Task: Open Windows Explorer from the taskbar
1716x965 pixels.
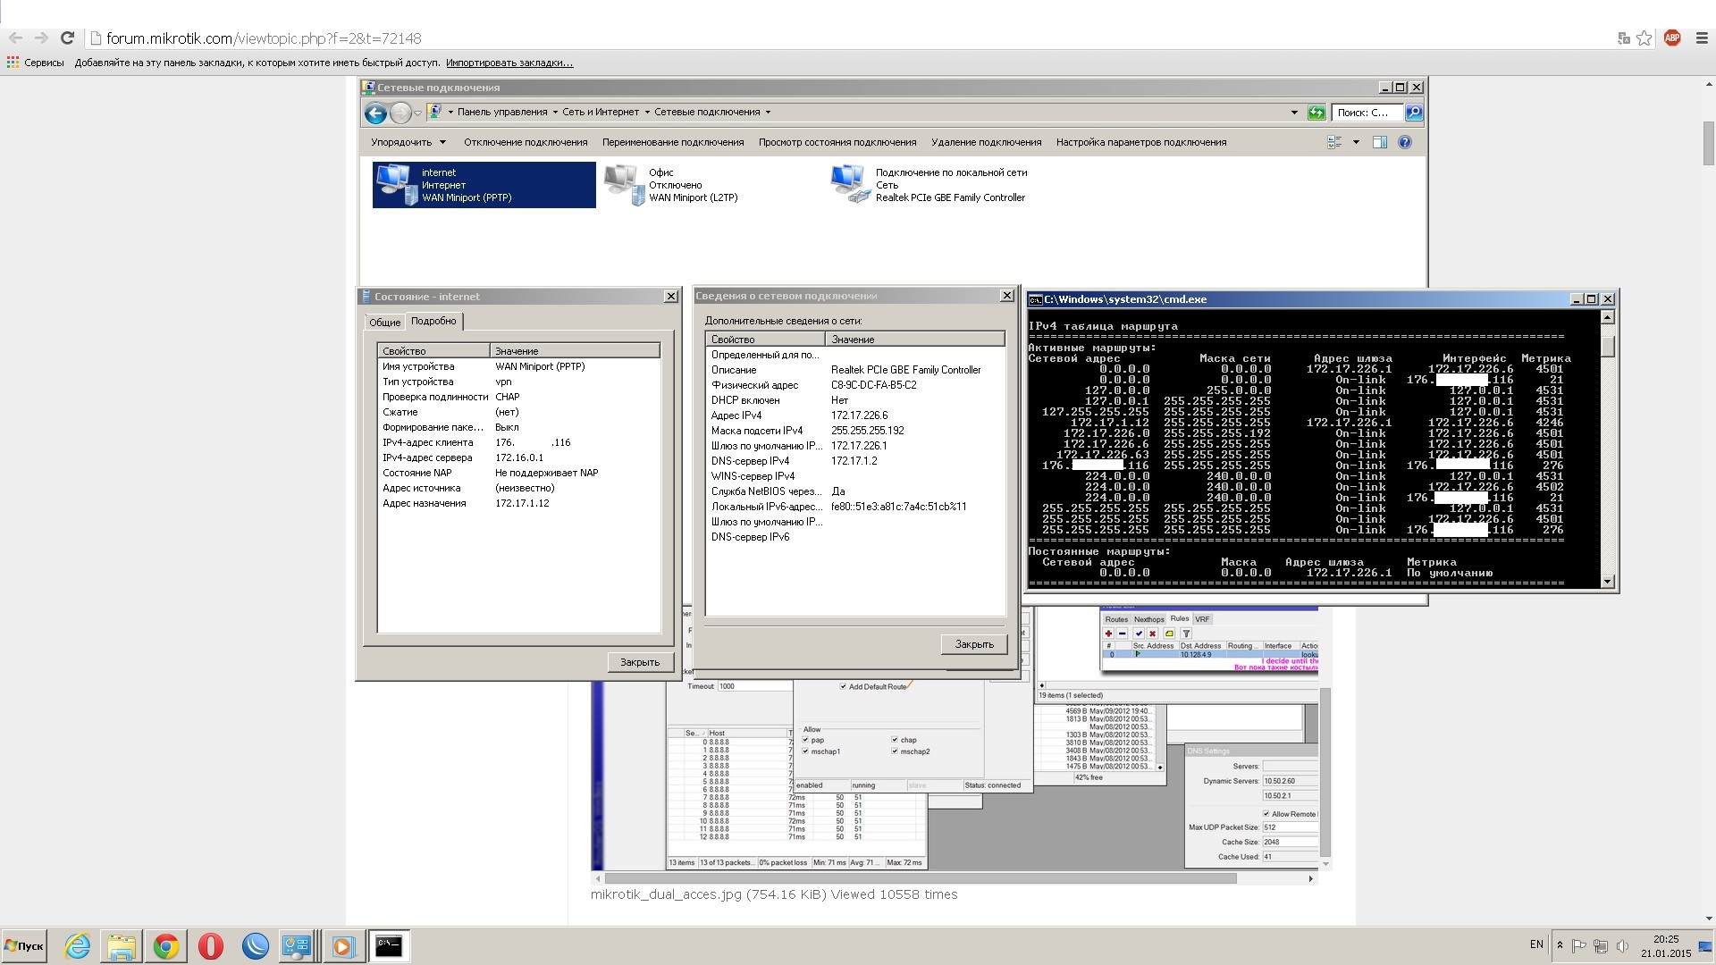Action: pos(122,945)
